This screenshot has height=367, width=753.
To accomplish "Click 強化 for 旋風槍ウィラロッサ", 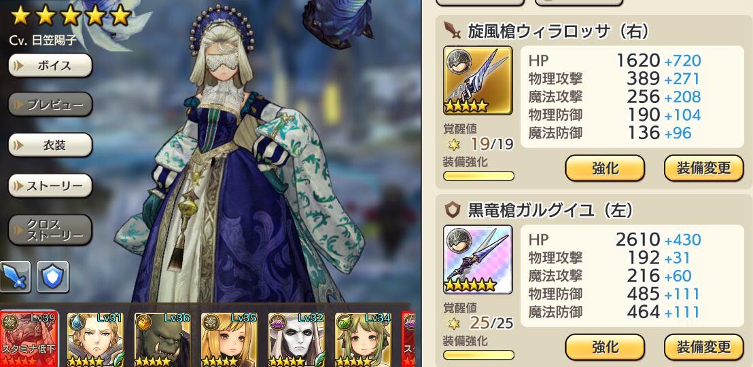I will pos(605,168).
